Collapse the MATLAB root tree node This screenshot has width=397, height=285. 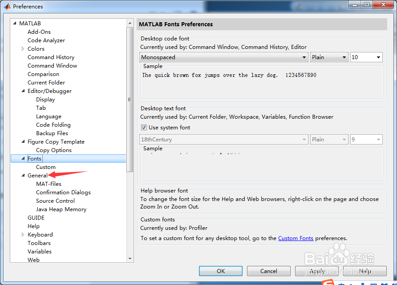coord(15,23)
